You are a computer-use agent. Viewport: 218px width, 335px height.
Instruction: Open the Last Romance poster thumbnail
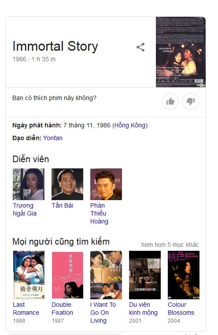(x=29, y=275)
